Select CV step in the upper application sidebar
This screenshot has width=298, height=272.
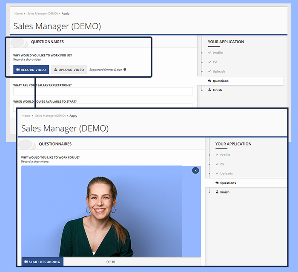[x=215, y=62]
